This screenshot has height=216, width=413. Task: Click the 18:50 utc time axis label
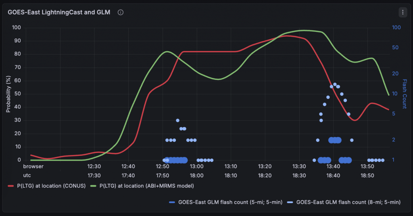pyautogui.click(x=367, y=175)
